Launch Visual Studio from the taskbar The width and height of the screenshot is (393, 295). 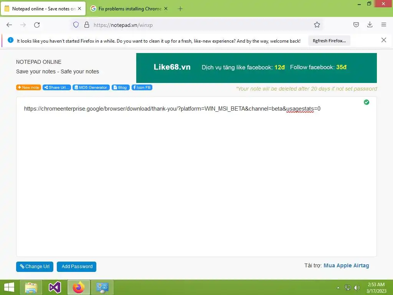point(54,287)
